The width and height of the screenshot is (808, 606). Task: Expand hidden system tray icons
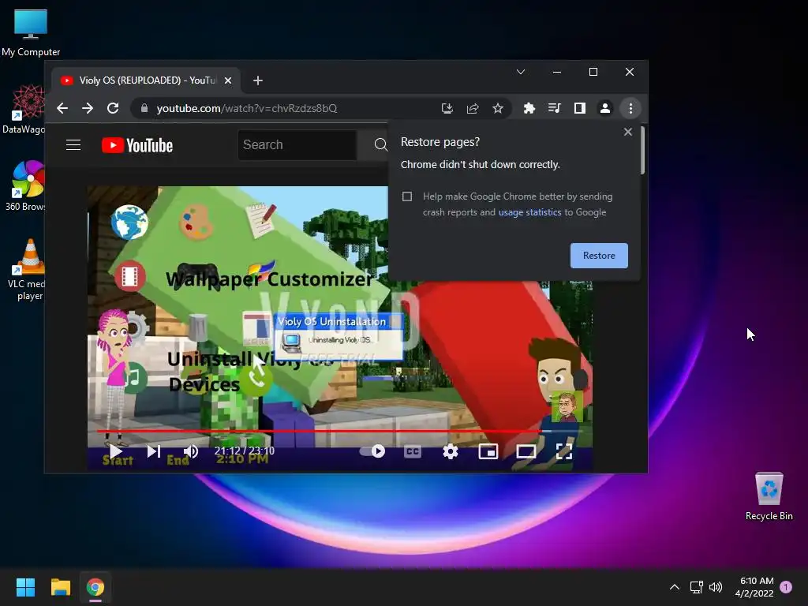click(674, 587)
